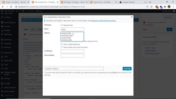
Task: Click the Insert Tag button
Action: [127, 68]
